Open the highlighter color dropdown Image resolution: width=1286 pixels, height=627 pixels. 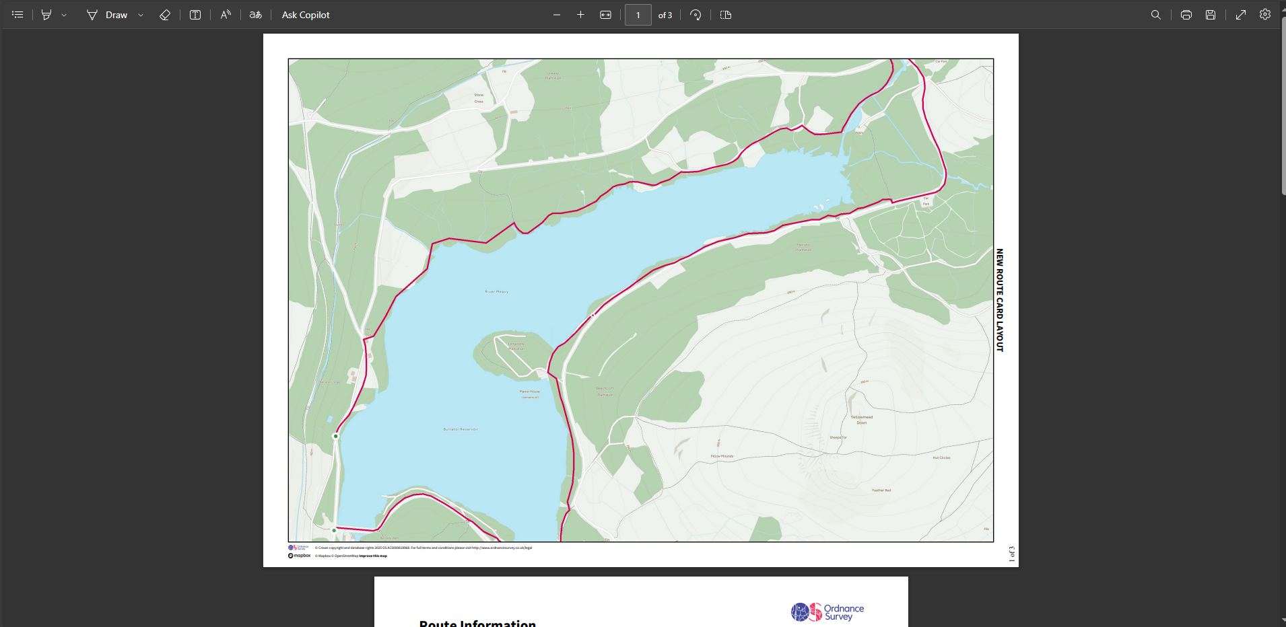(64, 15)
